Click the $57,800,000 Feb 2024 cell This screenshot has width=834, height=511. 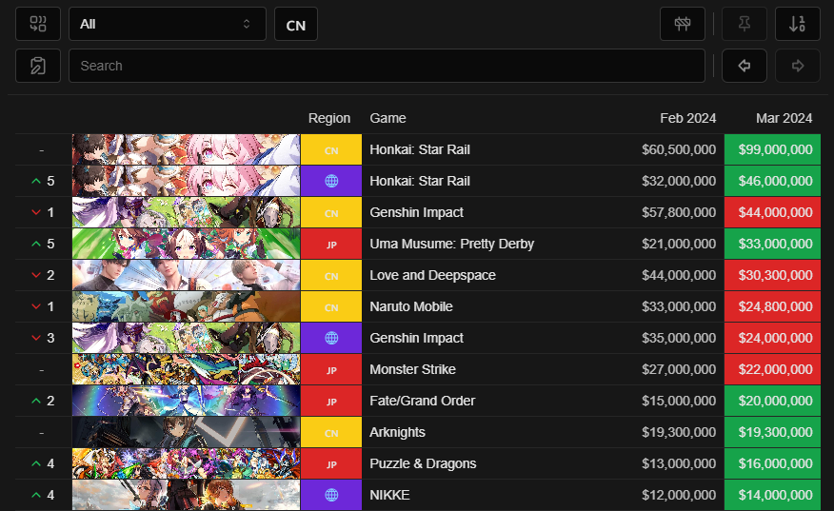tap(679, 212)
